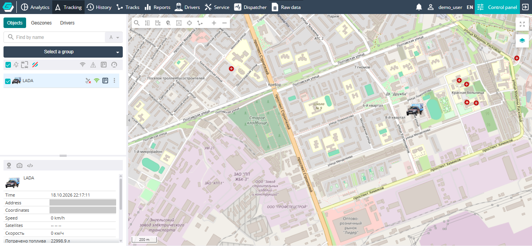Open the notifications bell
532x246 pixels.
419,7
